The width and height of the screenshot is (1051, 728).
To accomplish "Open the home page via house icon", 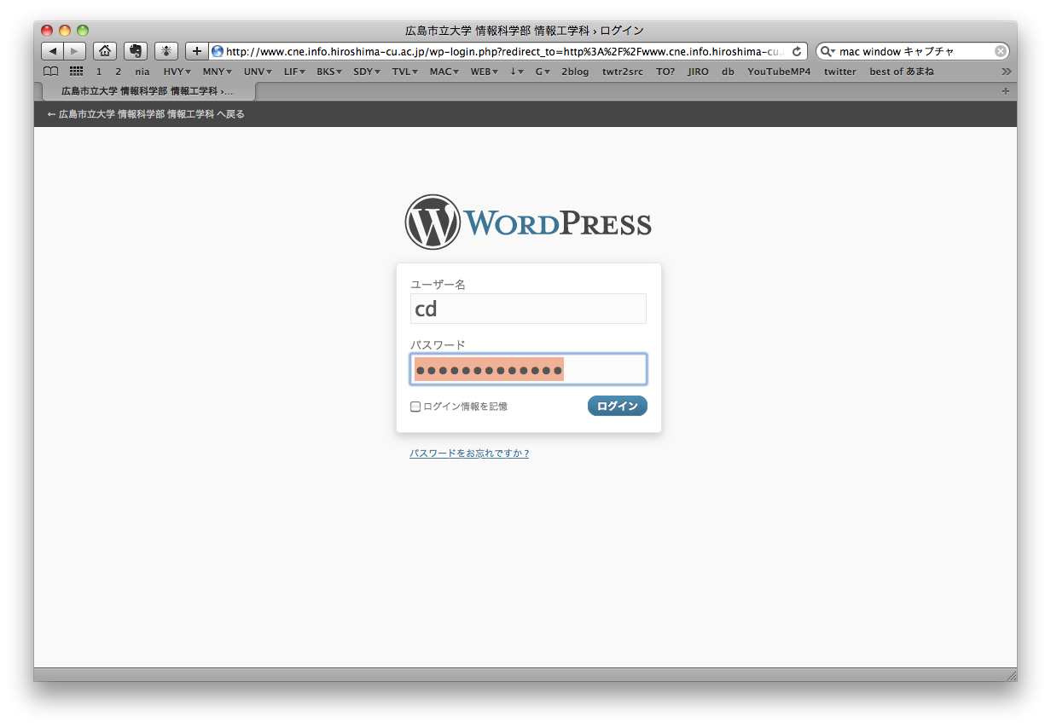I will pos(104,51).
